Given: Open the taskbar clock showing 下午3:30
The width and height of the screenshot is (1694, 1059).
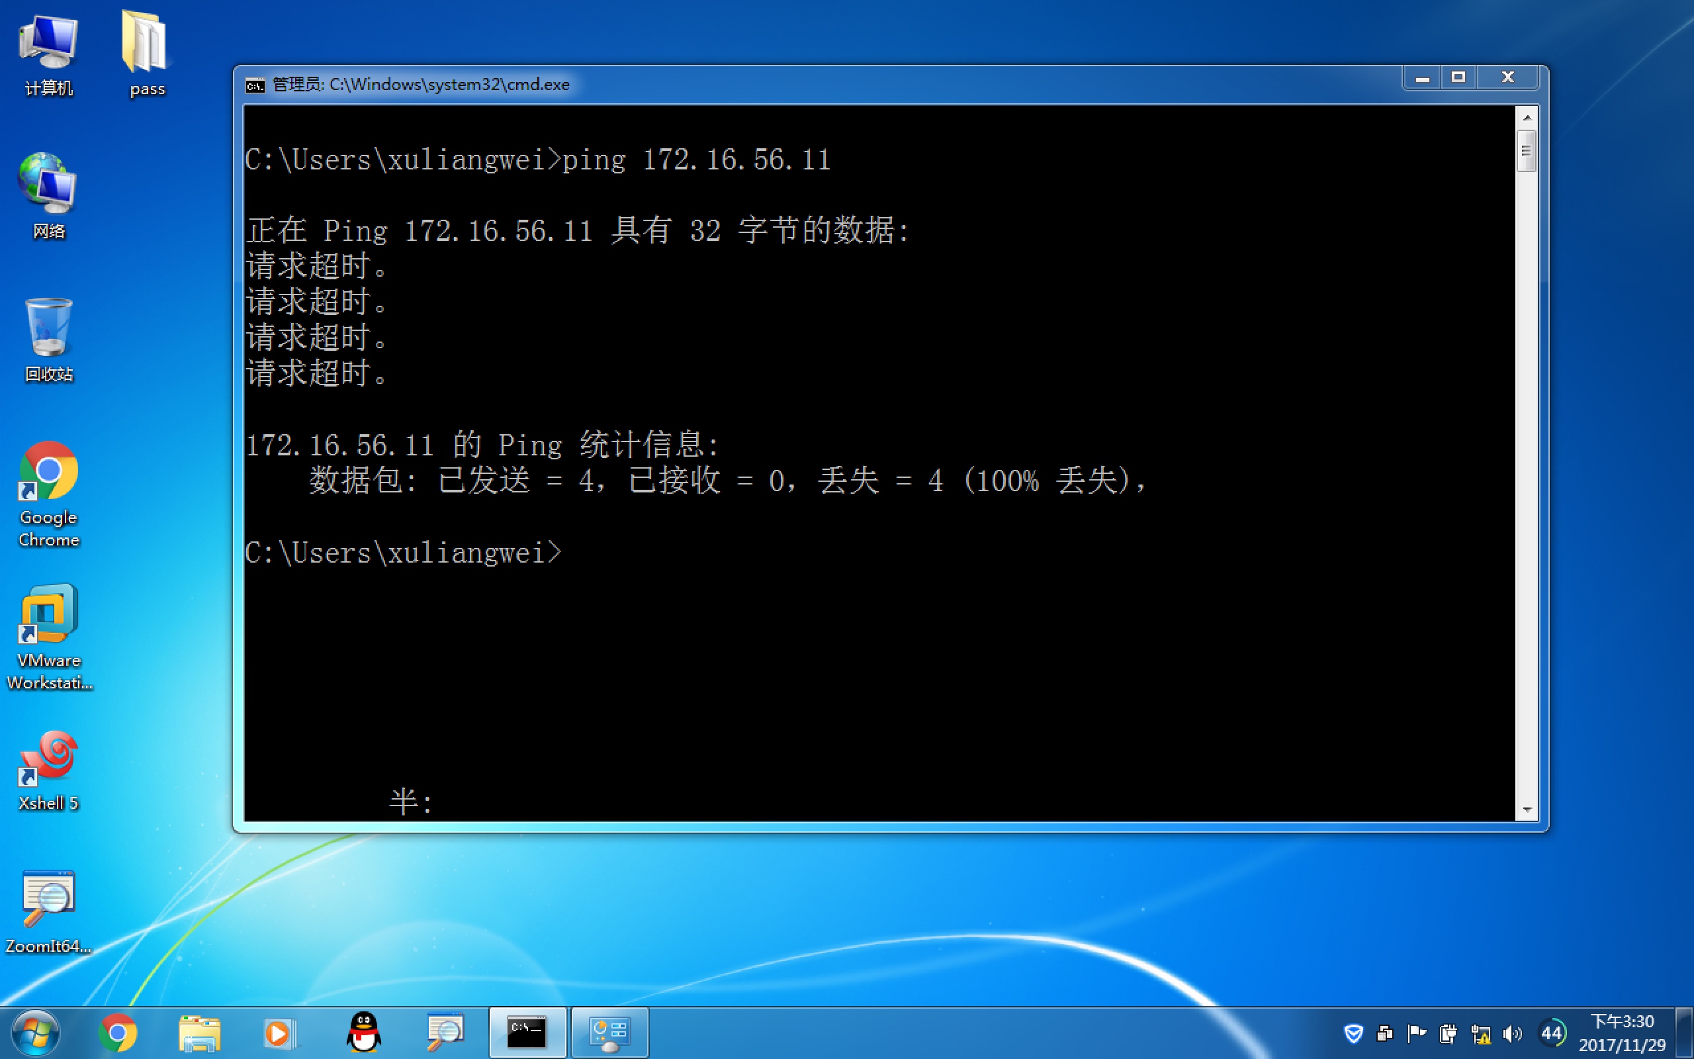Looking at the screenshot, I should pyautogui.click(x=1621, y=1033).
